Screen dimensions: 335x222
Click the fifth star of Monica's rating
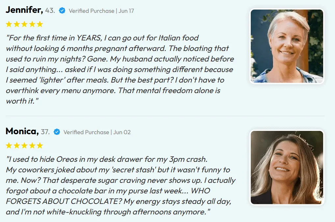[x=40, y=146]
